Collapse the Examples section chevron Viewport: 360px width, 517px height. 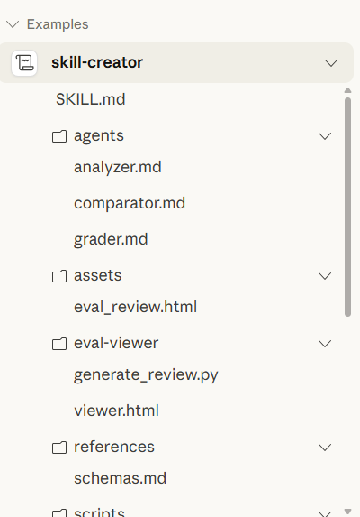click(x=13, y=24)
